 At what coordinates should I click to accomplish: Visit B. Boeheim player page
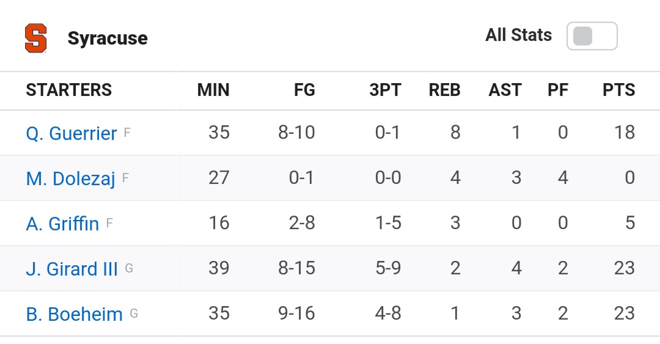[x=74, y=314]
